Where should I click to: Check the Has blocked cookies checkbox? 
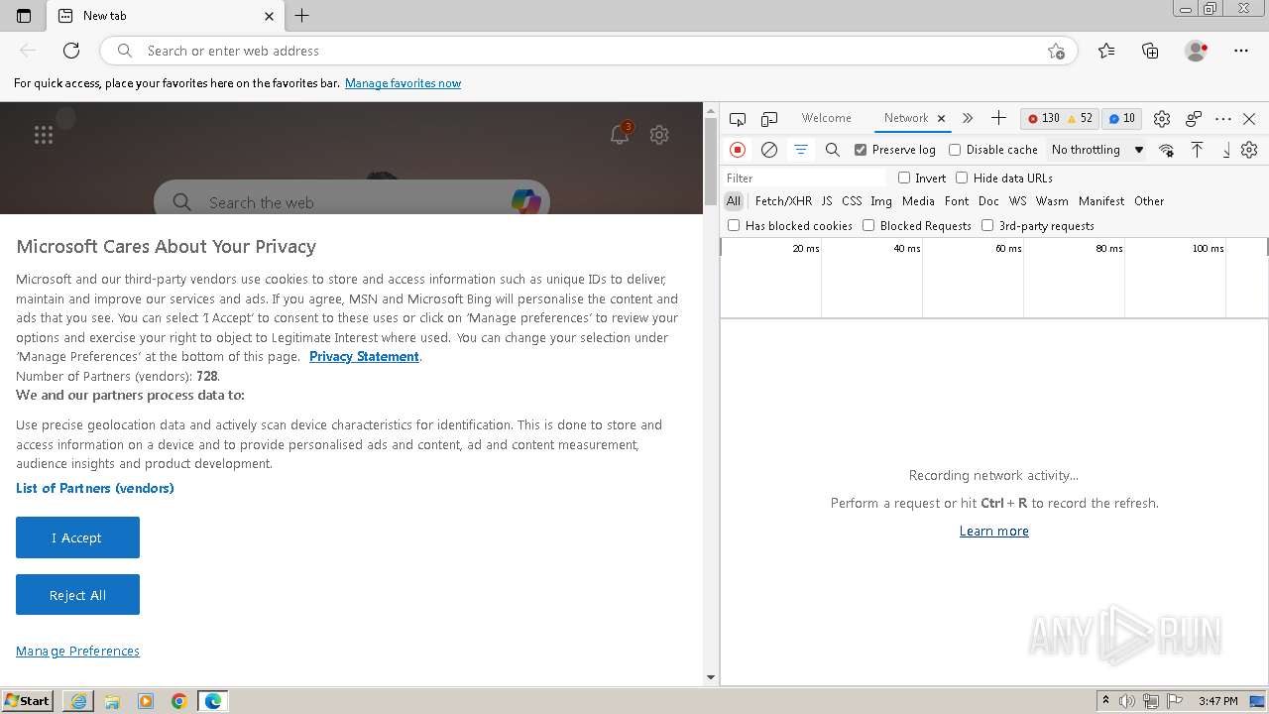[734, 226]
